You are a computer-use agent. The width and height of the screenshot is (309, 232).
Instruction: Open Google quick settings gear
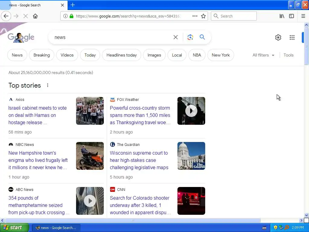click(x=278, y=37)
